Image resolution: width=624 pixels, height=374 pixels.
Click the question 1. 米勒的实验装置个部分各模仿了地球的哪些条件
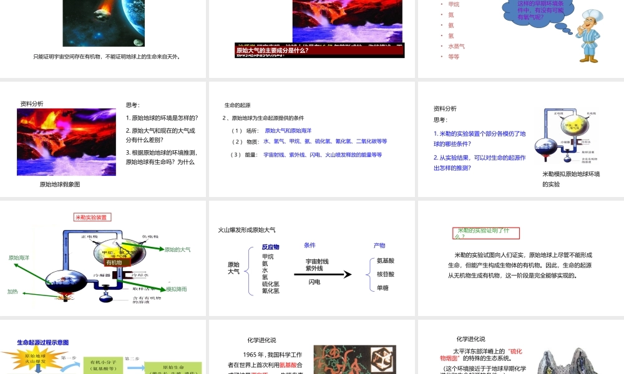click(x=479, y=139)
